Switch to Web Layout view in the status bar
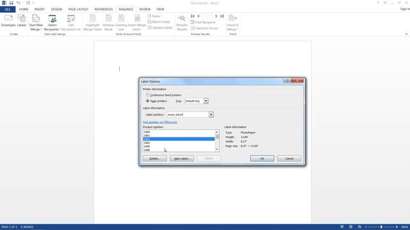Screen dimensions: 410x230 coord(359,227)
